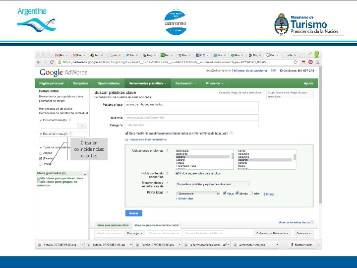
Task: Click the Palabra o frase text box
Action: pos(191,107)
